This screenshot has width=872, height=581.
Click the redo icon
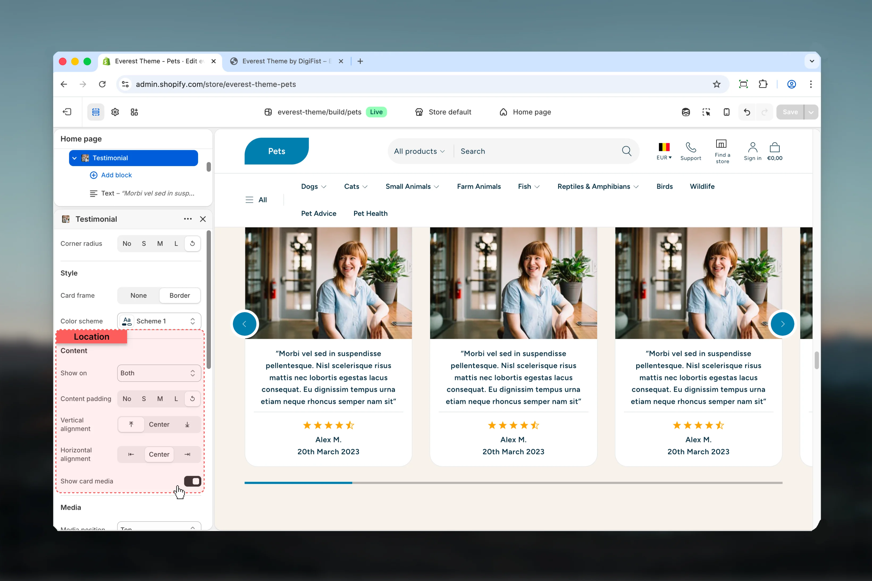pos(764,112)
